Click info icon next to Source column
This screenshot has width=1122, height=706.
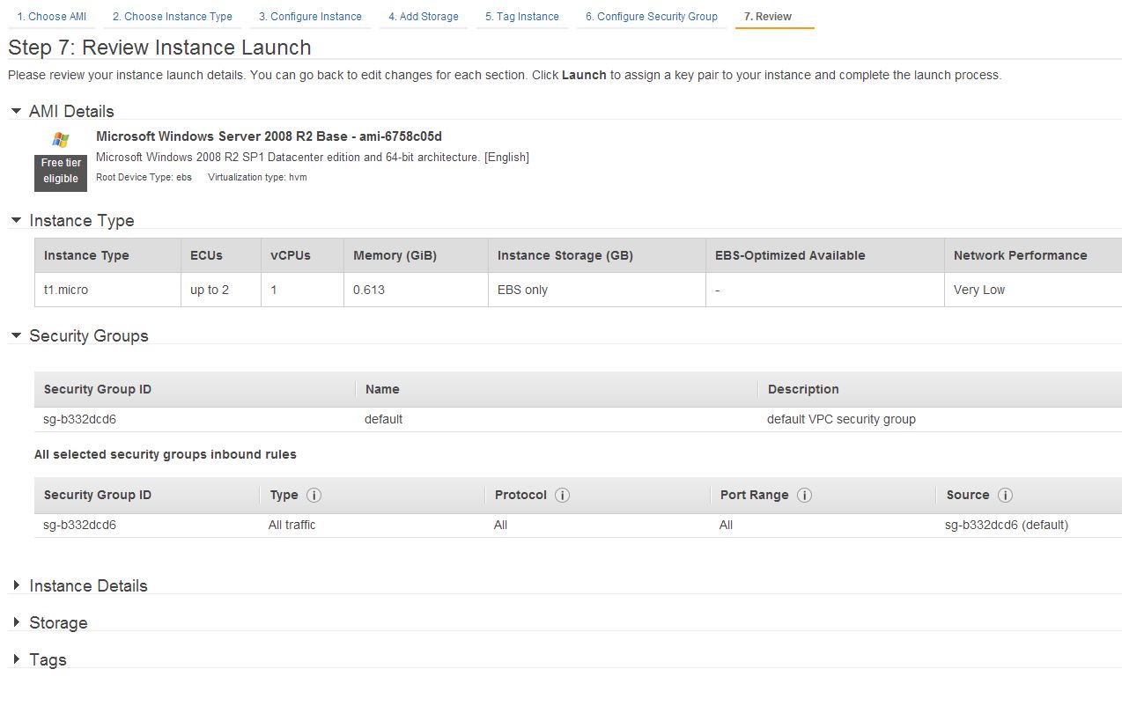[1005, 495]
